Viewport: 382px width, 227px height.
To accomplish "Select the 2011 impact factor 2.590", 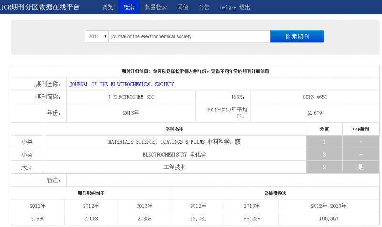I will pyautogui.click(x=38, y=218).
